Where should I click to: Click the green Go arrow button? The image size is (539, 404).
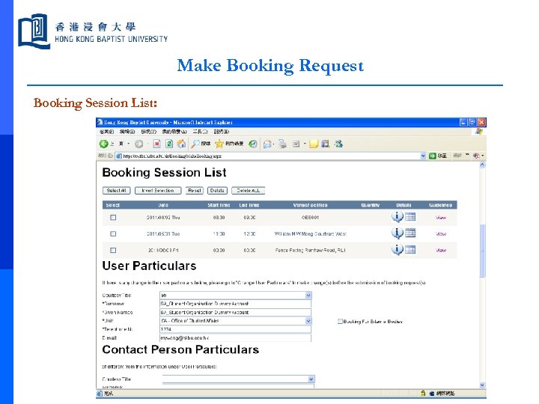click(x=433, y=156)
